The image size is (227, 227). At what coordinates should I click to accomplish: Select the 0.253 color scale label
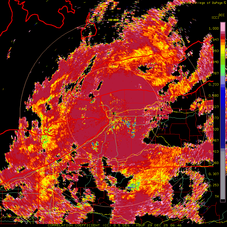[x=214, y=185]
